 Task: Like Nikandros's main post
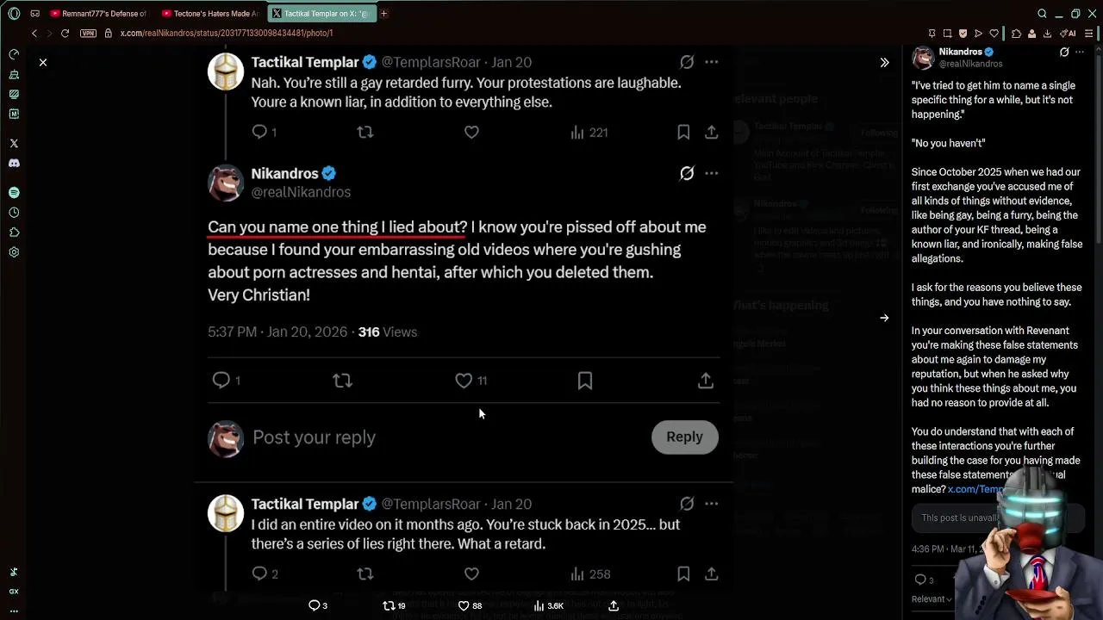(464, 381)
